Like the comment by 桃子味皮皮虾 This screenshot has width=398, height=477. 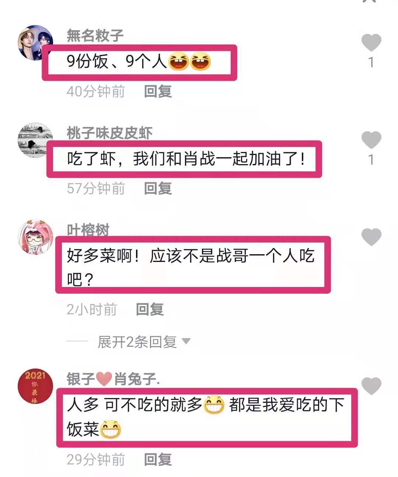coord(371,139)
